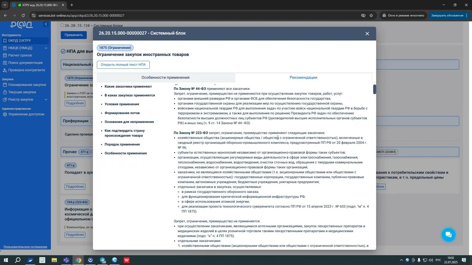Jump to Условия применения section
The width and height of the screenshot is (472, 265).
[122, 104]
